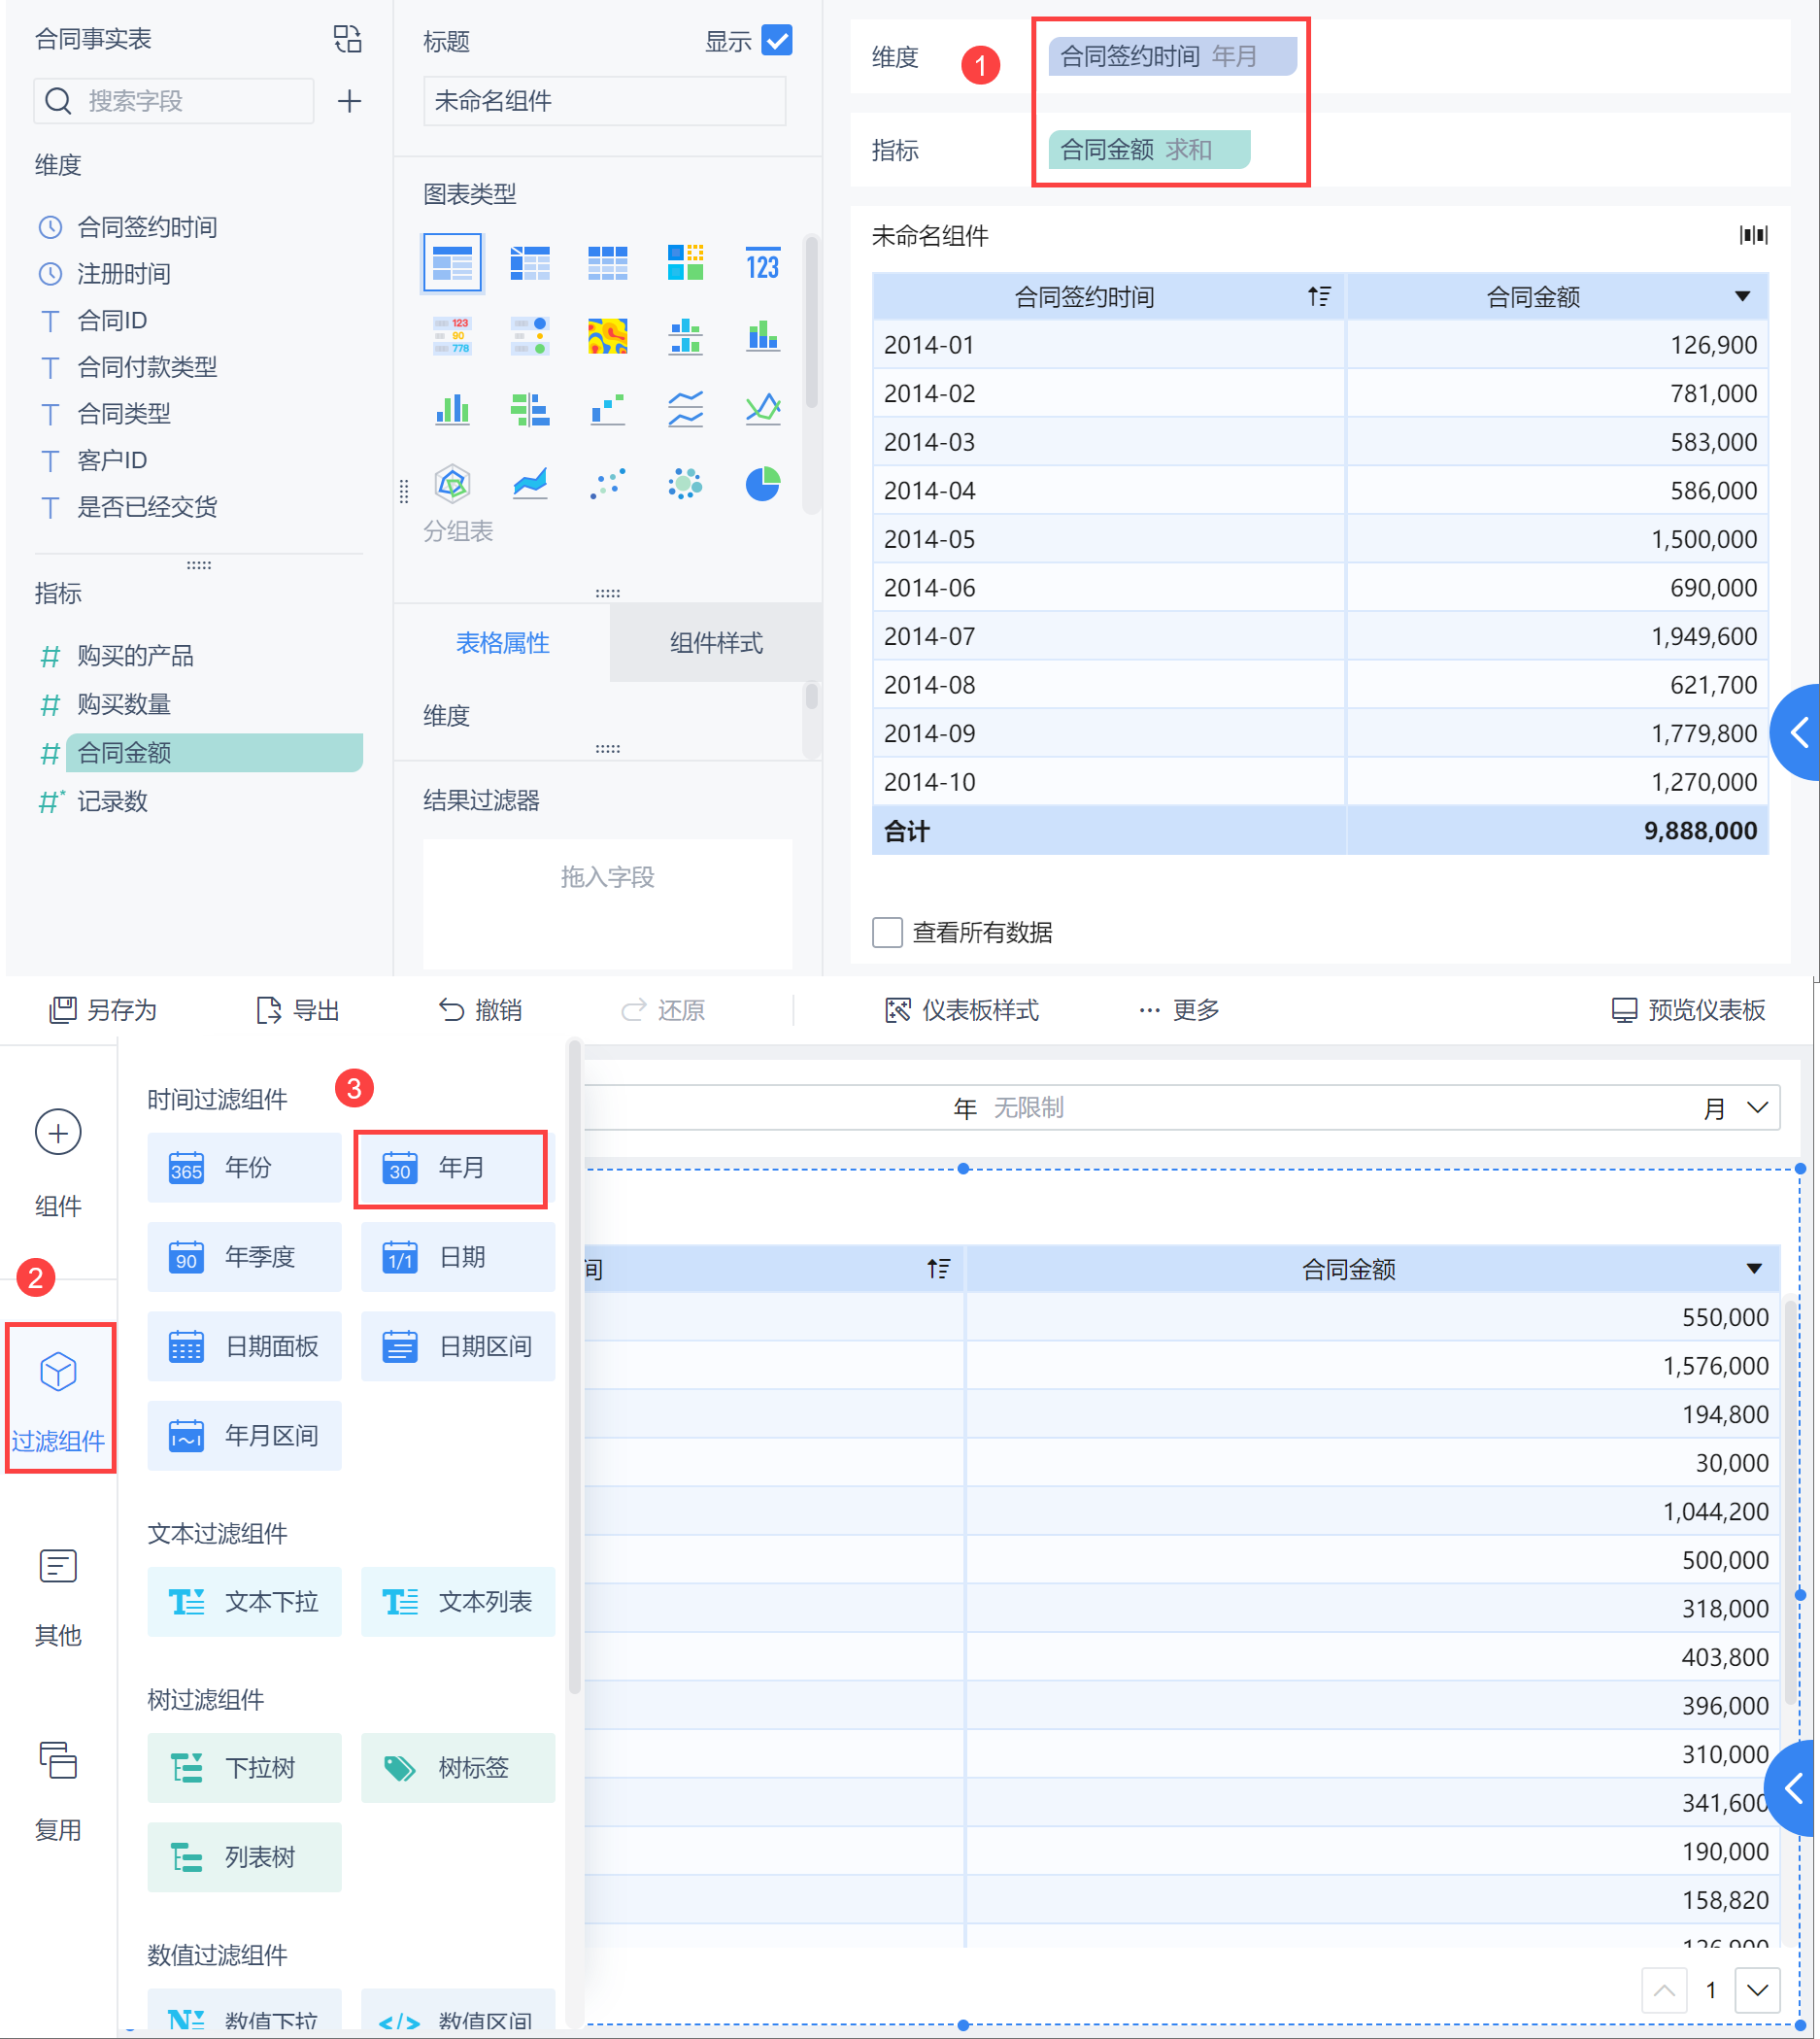Open the 合同金额 column dropdown in the lower table
This screenshot has height=2039, width=1820.
click(1754, 1269)
